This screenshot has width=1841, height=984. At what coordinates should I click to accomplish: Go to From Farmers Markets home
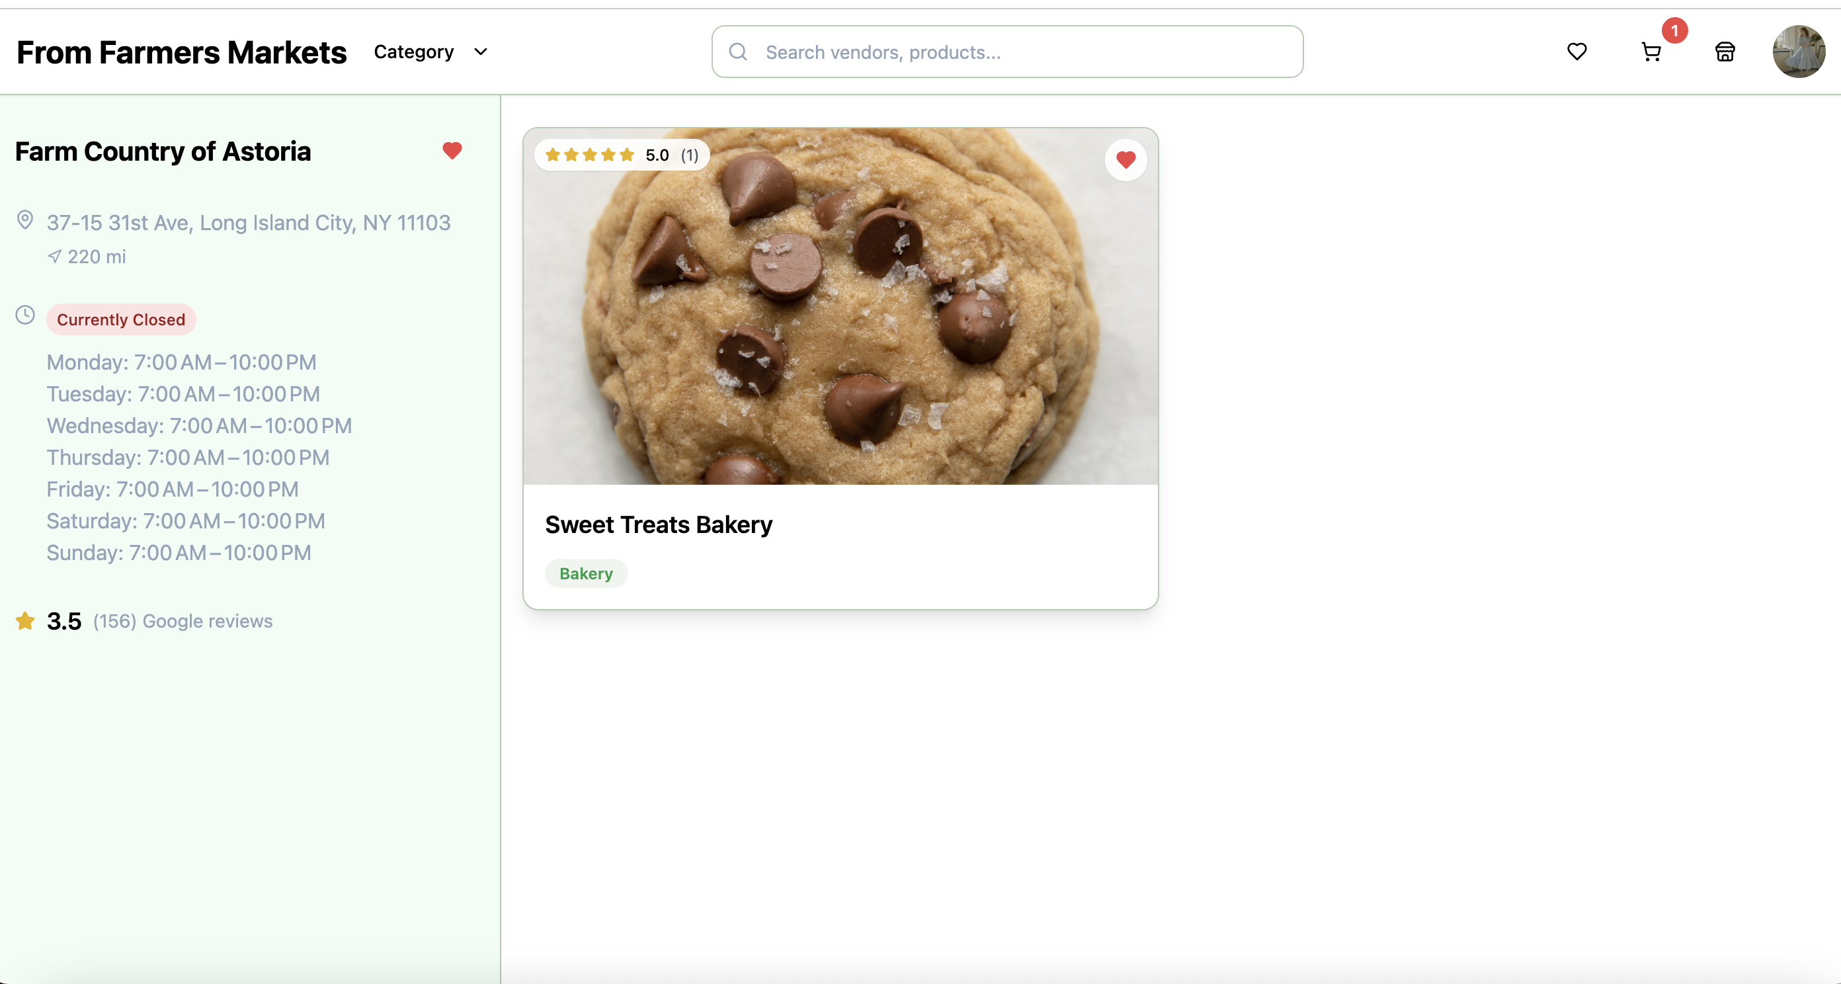tap(182, 52)
